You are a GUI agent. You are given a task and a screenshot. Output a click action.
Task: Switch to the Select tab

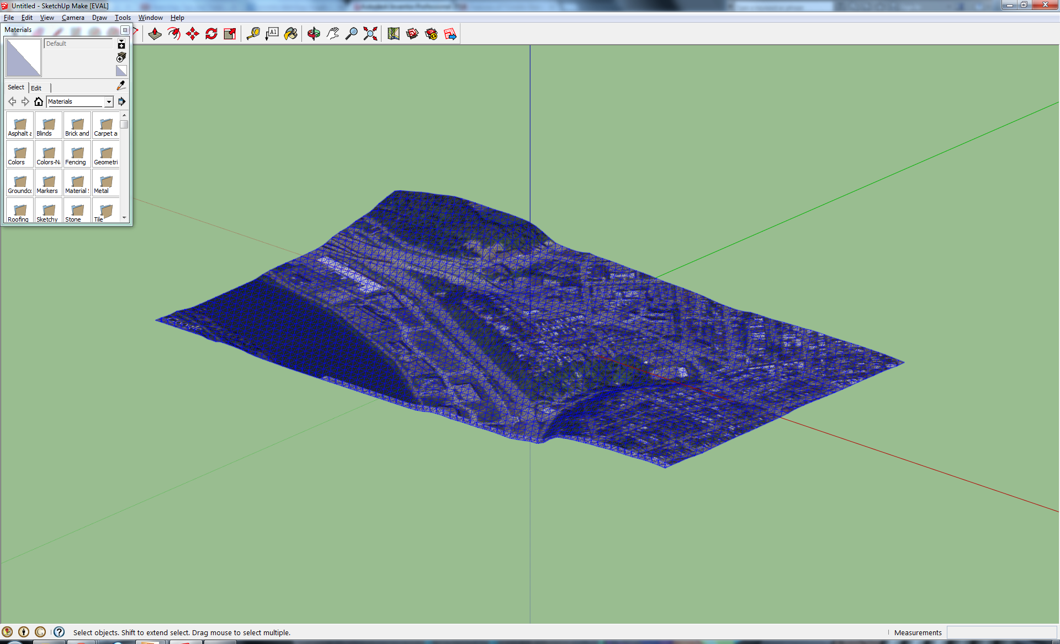(16, 87)
